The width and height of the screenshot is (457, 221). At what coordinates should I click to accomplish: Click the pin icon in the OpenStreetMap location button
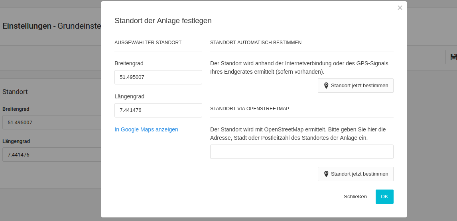[326, 174]
